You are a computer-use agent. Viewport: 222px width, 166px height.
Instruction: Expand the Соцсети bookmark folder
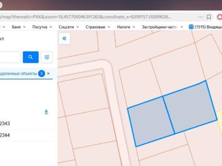[x=69, y=27]
